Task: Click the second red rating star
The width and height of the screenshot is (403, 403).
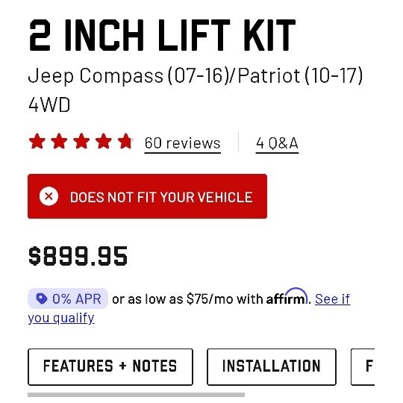Action: pos(59,141)
